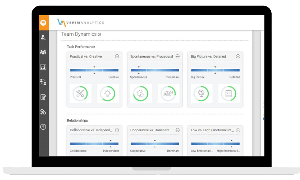Open the chart analytics sidebar icon
The image size is (300, 180).
[x=43, y=67]
